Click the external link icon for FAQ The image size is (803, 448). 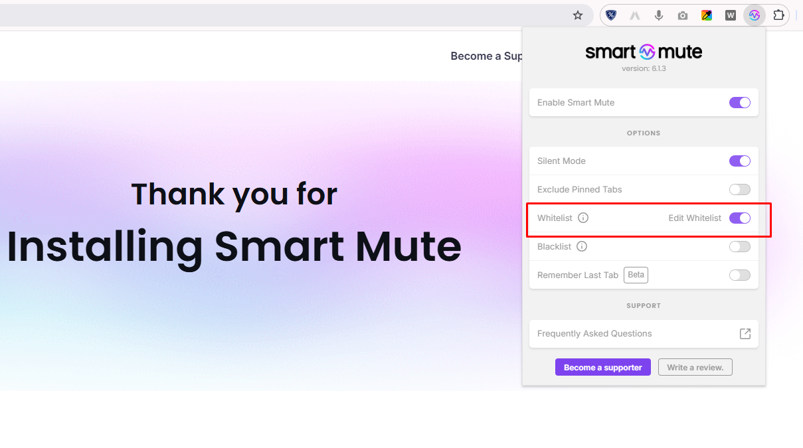click(745, 334)
